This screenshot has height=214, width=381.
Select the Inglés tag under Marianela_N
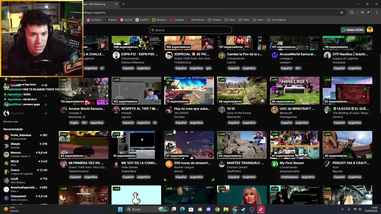(x=74, y=122)
